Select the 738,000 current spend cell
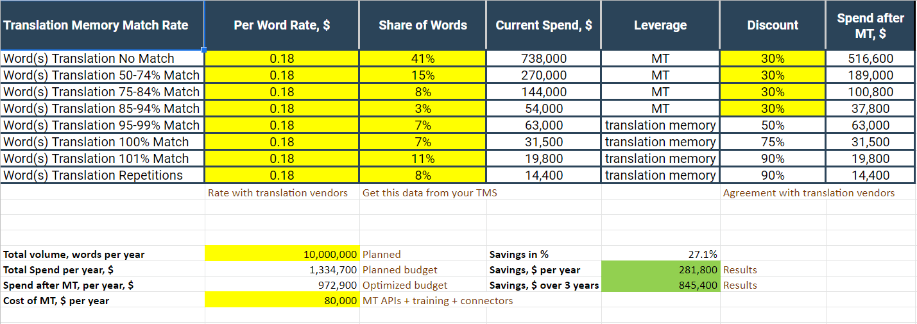The width and height of the screenshot is (917, 324). coord(544,58)
